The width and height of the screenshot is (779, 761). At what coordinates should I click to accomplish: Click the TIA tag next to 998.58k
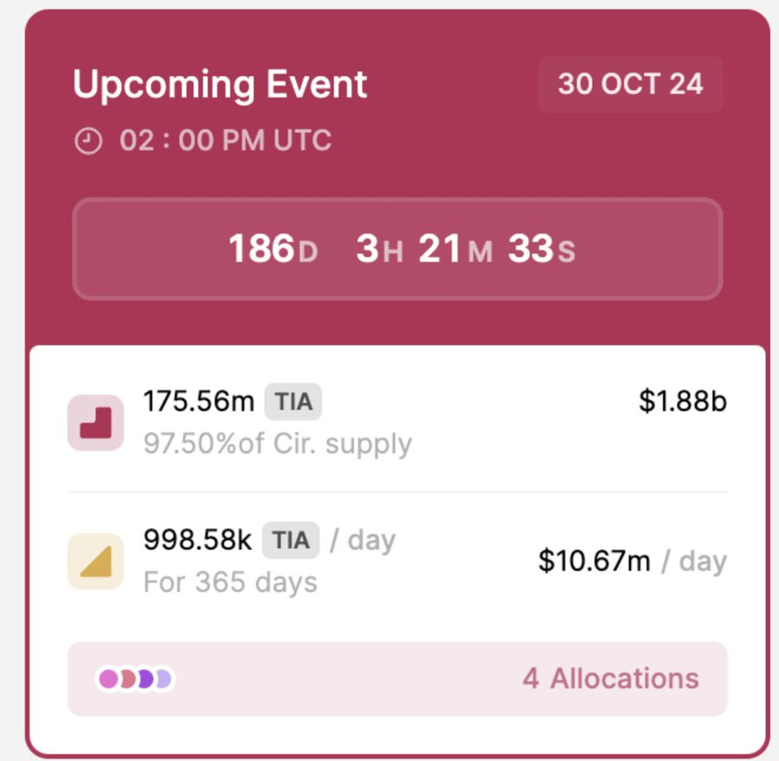point(291,540)
